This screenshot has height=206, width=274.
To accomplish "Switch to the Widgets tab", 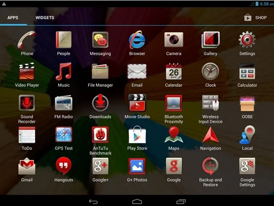I will [x=45, y=17].
